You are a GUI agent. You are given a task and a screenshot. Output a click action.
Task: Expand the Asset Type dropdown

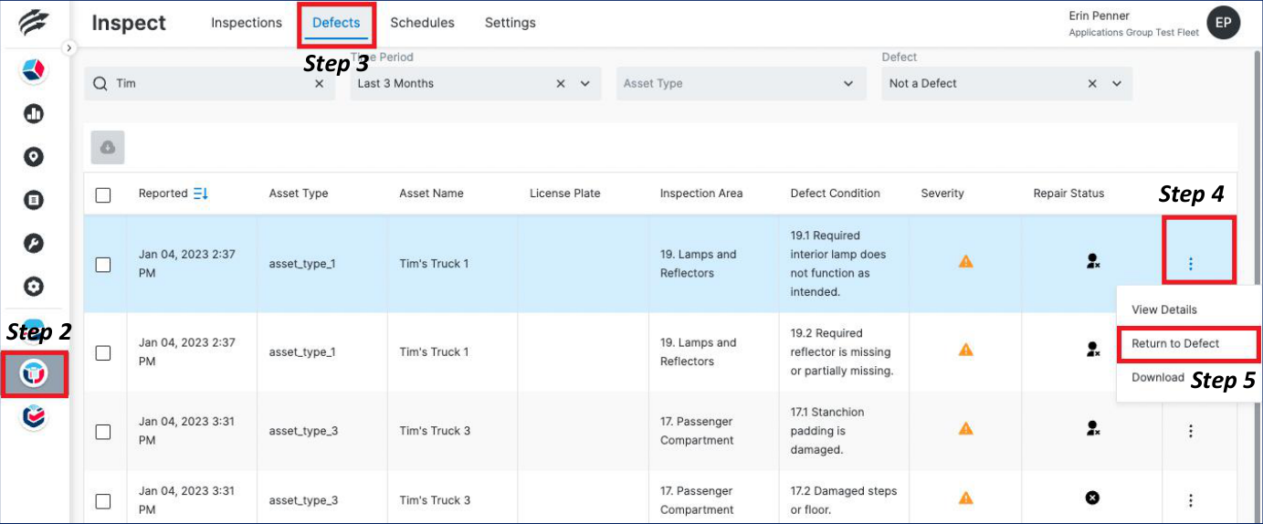click(847, 83)
